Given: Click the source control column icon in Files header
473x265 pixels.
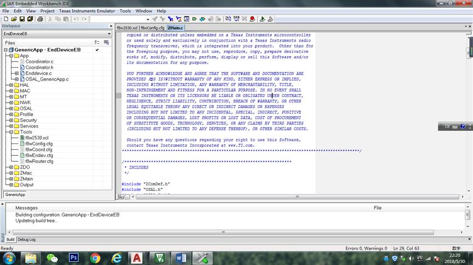Looking at the screenshot, I should pos(107,43).
